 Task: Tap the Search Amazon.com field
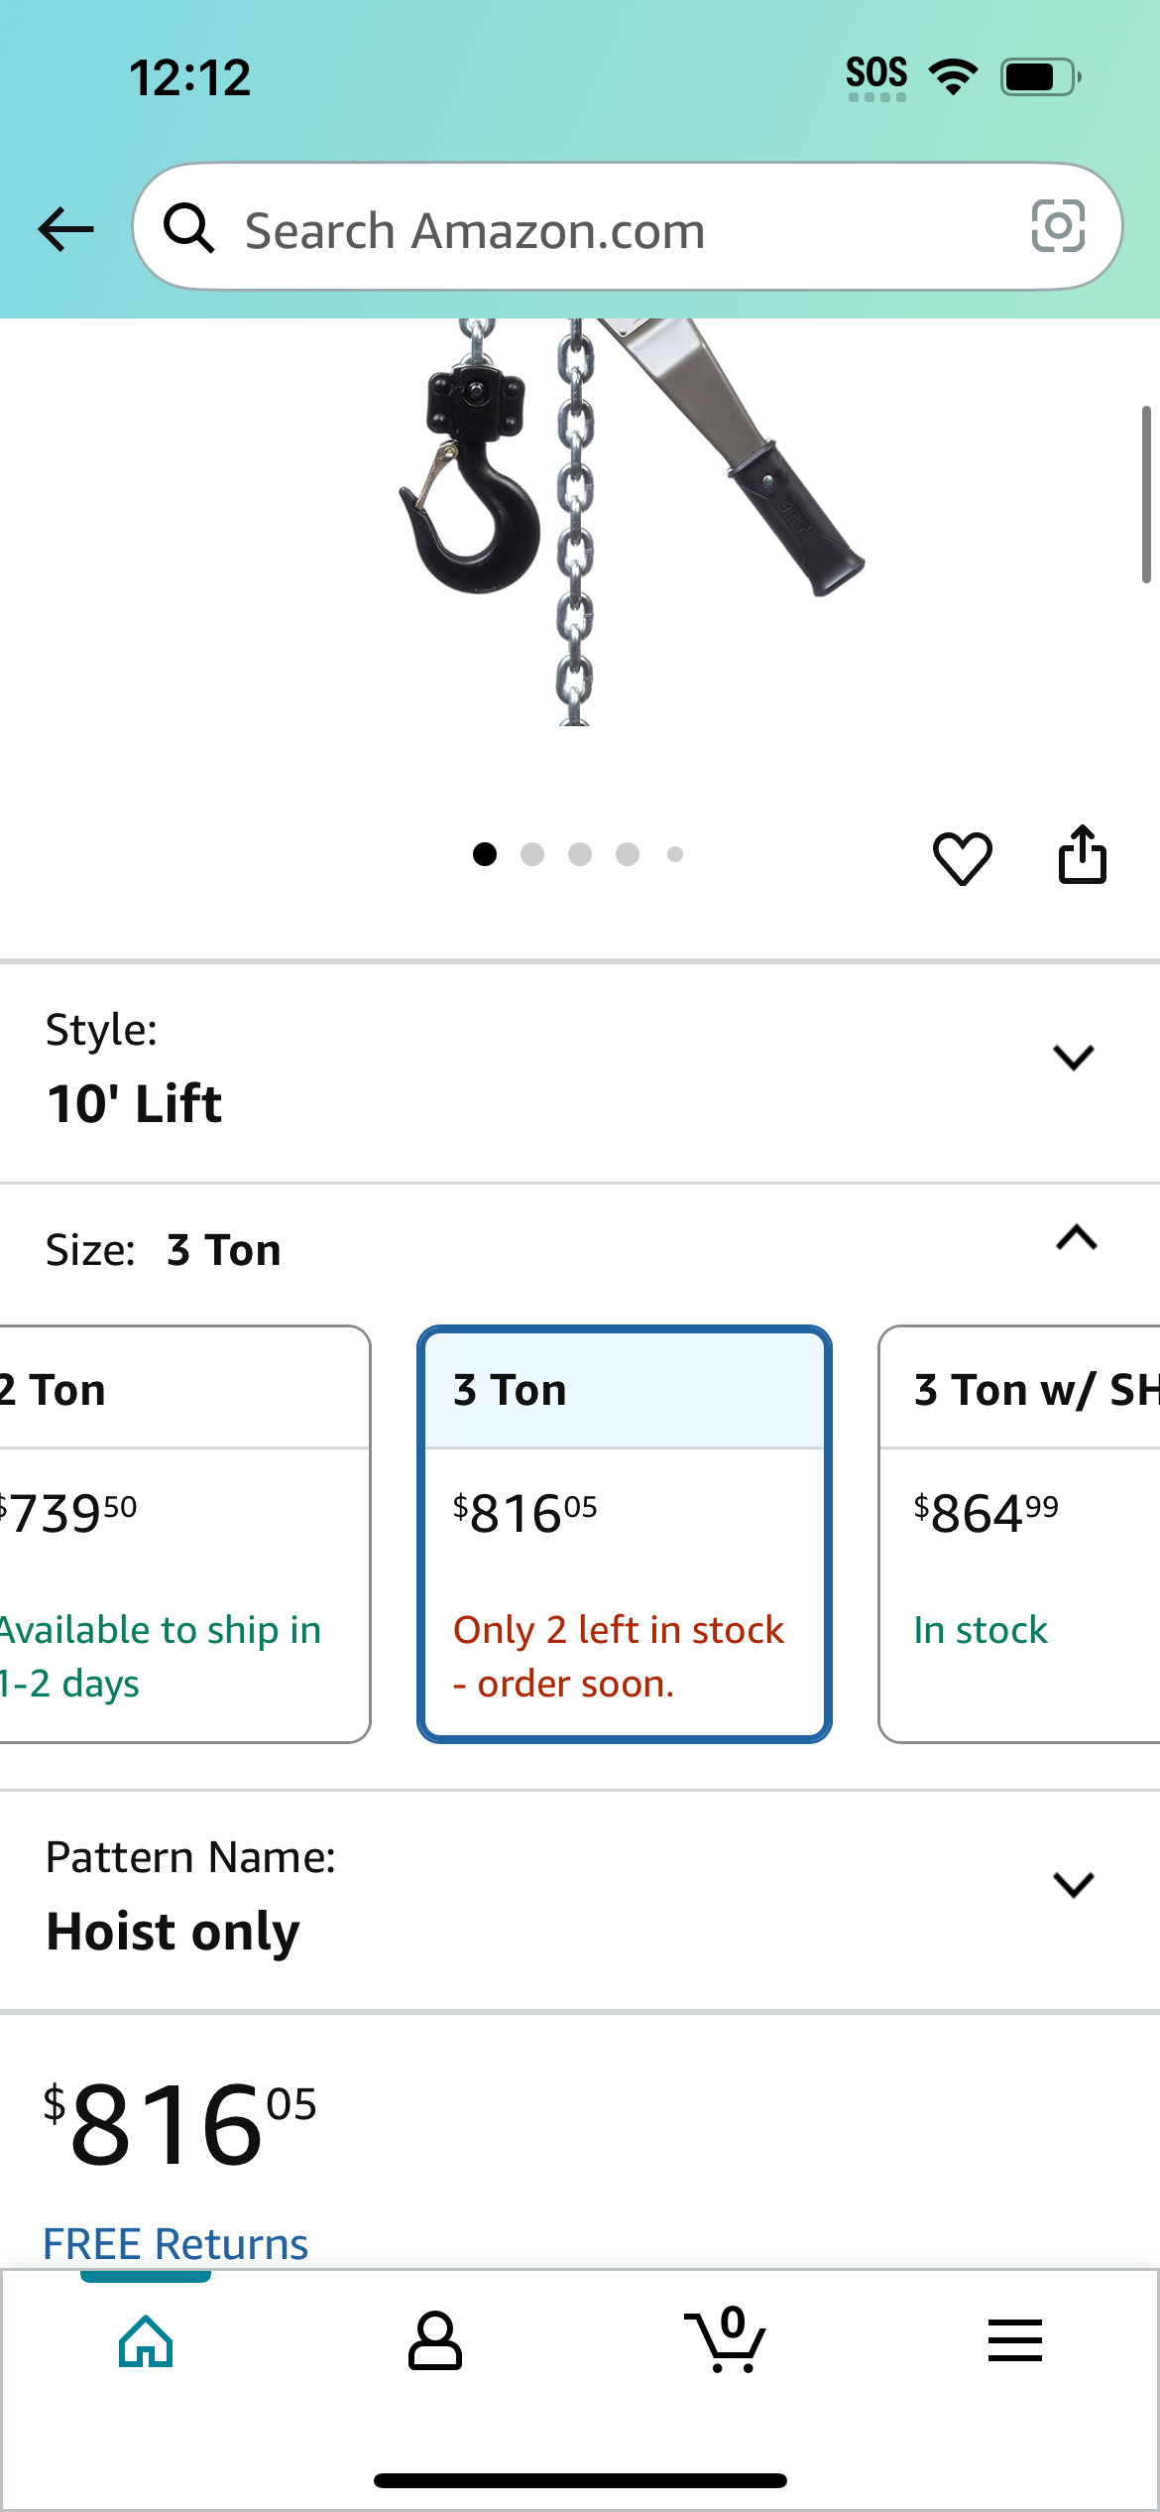[628, 227]
